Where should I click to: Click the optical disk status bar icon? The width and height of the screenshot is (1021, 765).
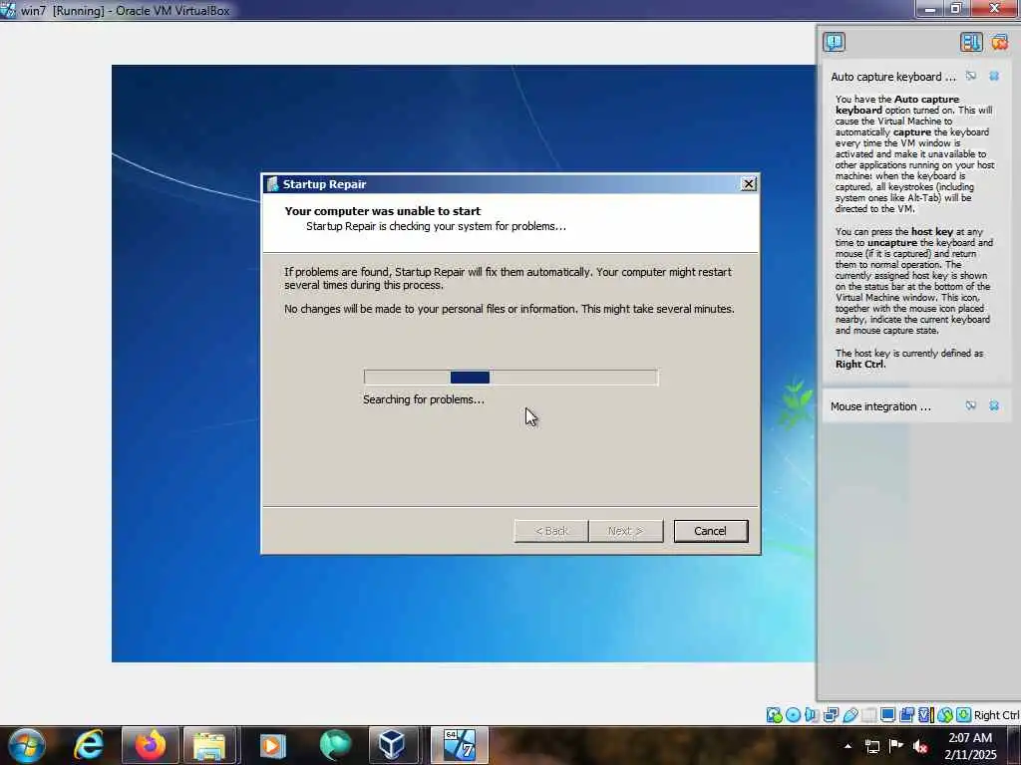[793, 715]
